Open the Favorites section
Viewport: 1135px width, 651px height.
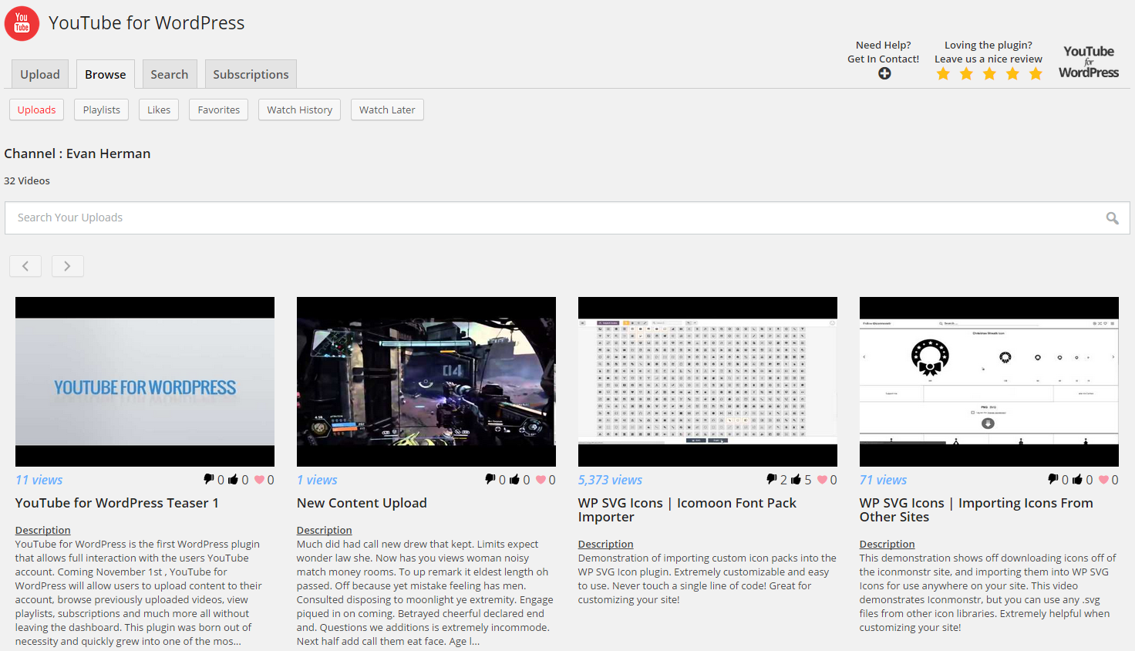point(219,110)
